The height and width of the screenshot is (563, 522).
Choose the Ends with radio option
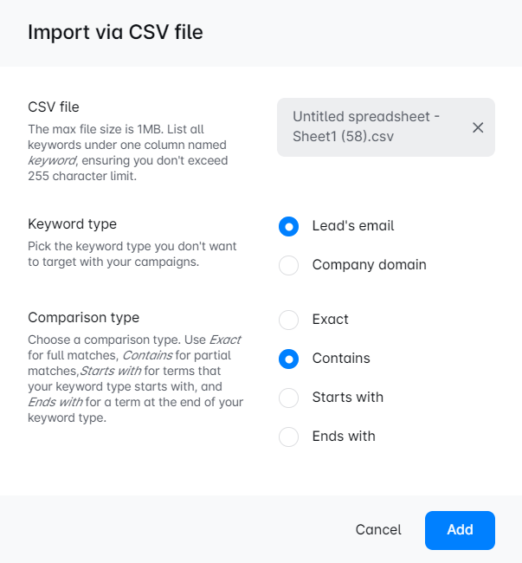point(289,437)
